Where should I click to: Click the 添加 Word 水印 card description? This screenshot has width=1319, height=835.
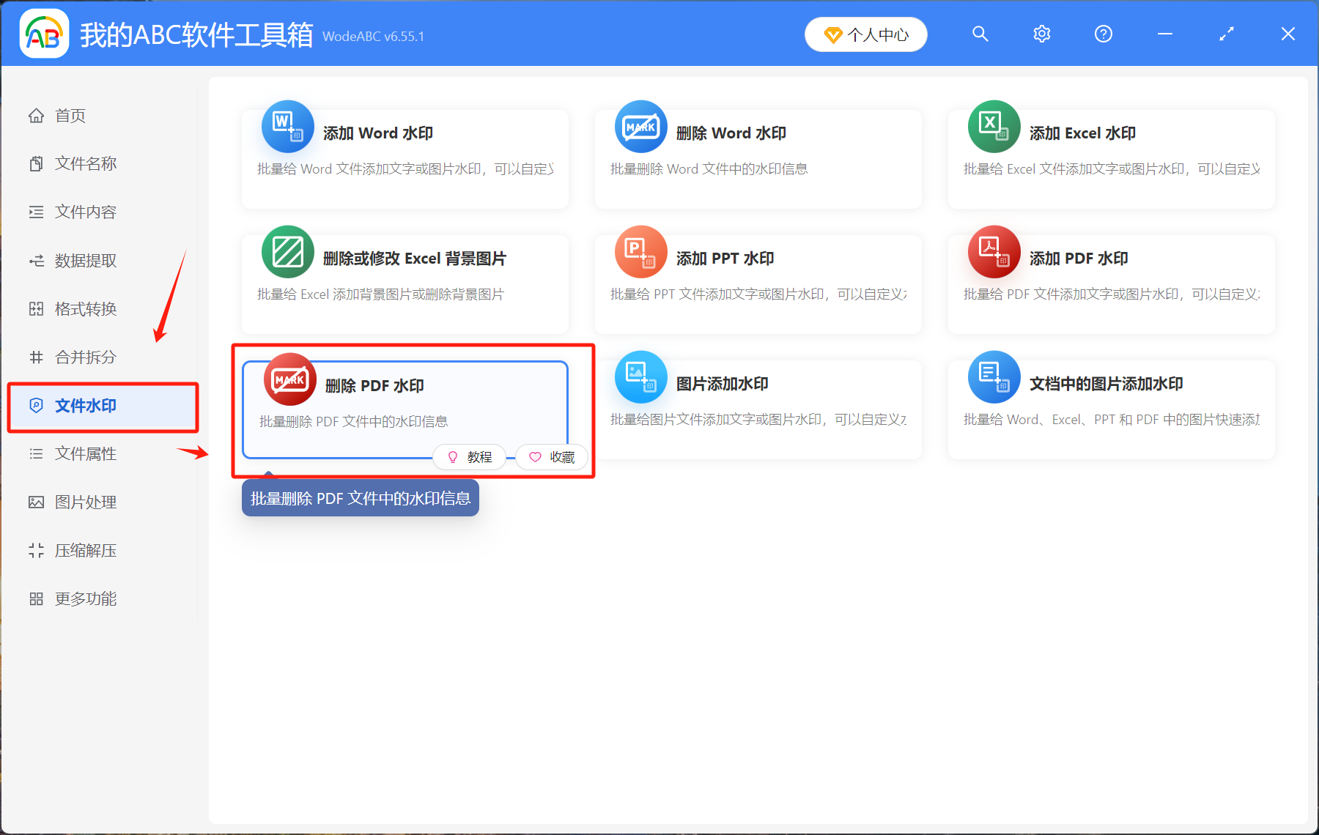(x=406, y=169)
